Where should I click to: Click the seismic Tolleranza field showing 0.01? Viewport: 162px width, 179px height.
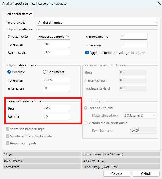[56, 44]
